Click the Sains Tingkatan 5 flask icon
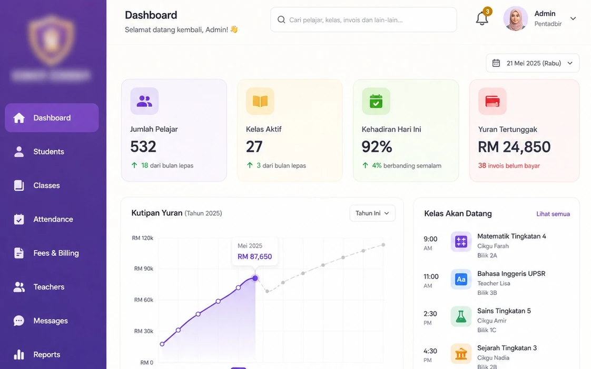Viewport: 591px width, 369px height. coord(461,316)
